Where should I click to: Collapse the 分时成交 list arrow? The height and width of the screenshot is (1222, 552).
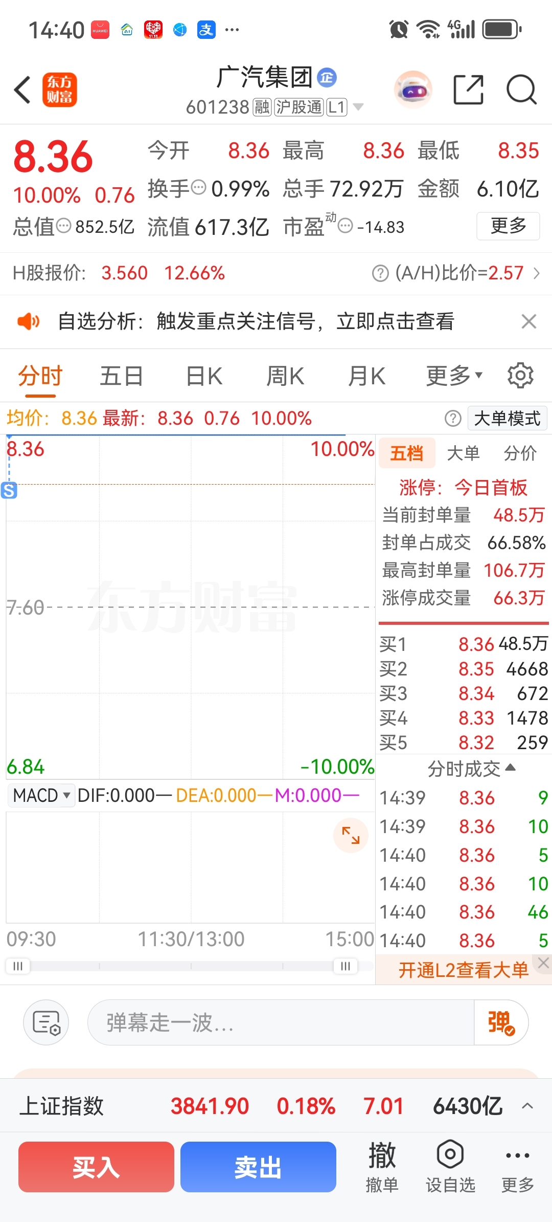[x=511, y=768]
